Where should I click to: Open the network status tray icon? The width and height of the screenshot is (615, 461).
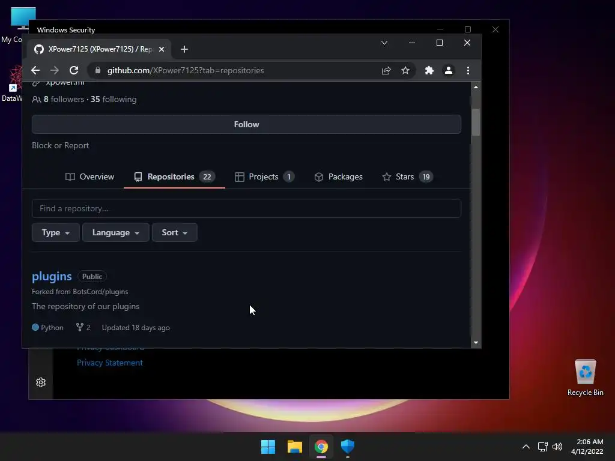click(x=542, y=447)
